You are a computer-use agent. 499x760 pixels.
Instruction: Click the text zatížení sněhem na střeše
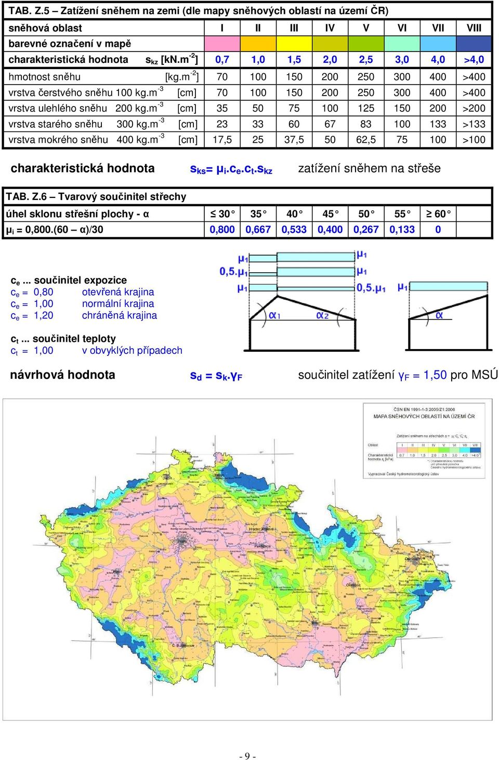coord(369,168)
